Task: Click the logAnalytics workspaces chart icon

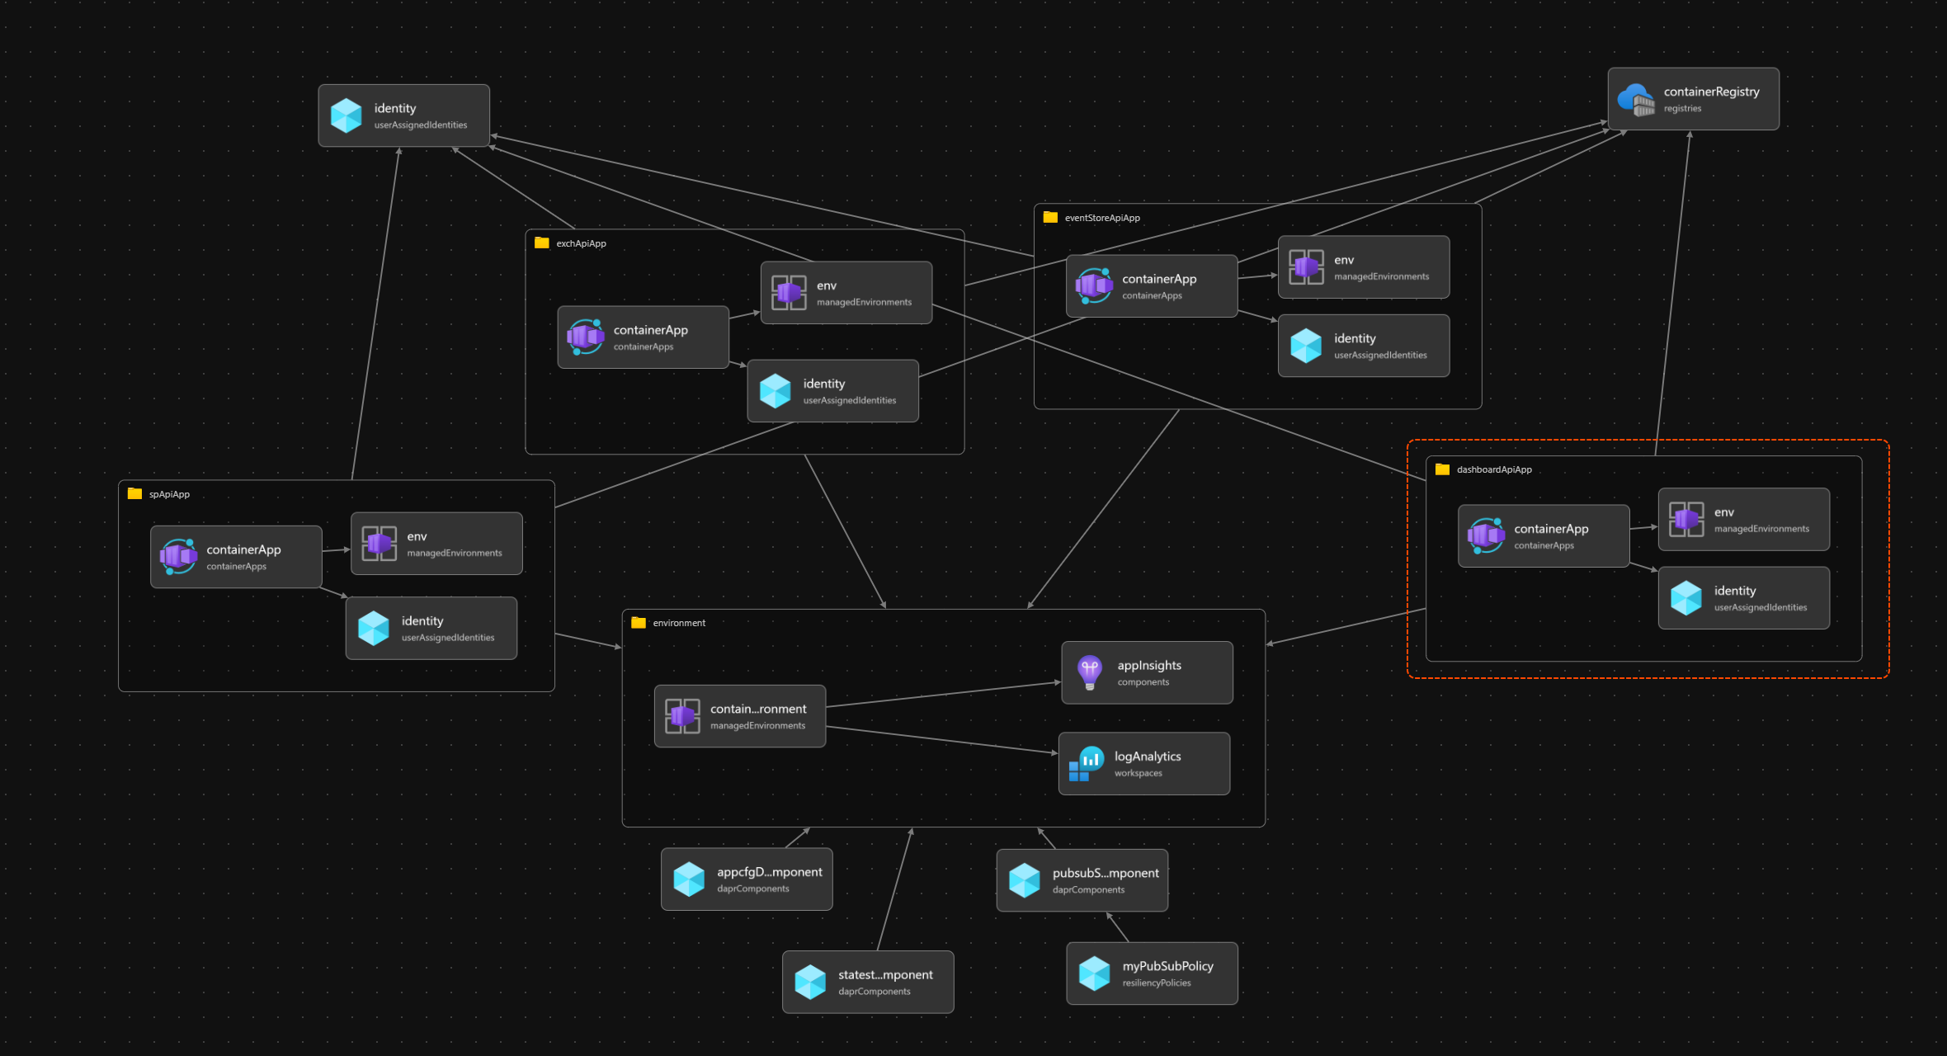Action: (1087, 764)
